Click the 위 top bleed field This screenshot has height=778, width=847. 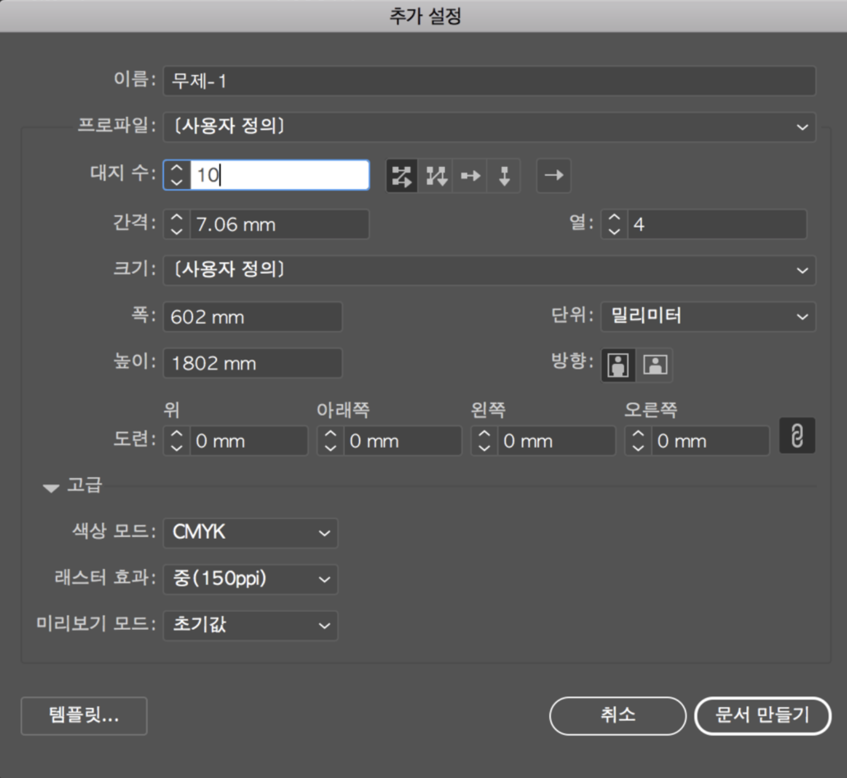[x=249, y=441]
